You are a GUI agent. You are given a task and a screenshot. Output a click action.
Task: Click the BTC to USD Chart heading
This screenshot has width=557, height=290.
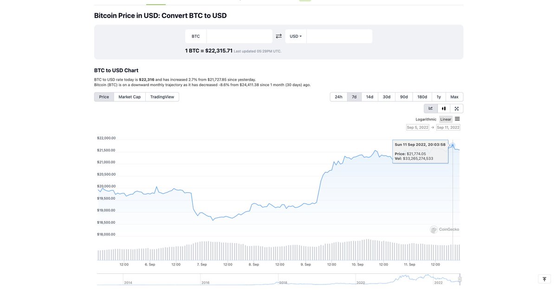tap(116, 70)
